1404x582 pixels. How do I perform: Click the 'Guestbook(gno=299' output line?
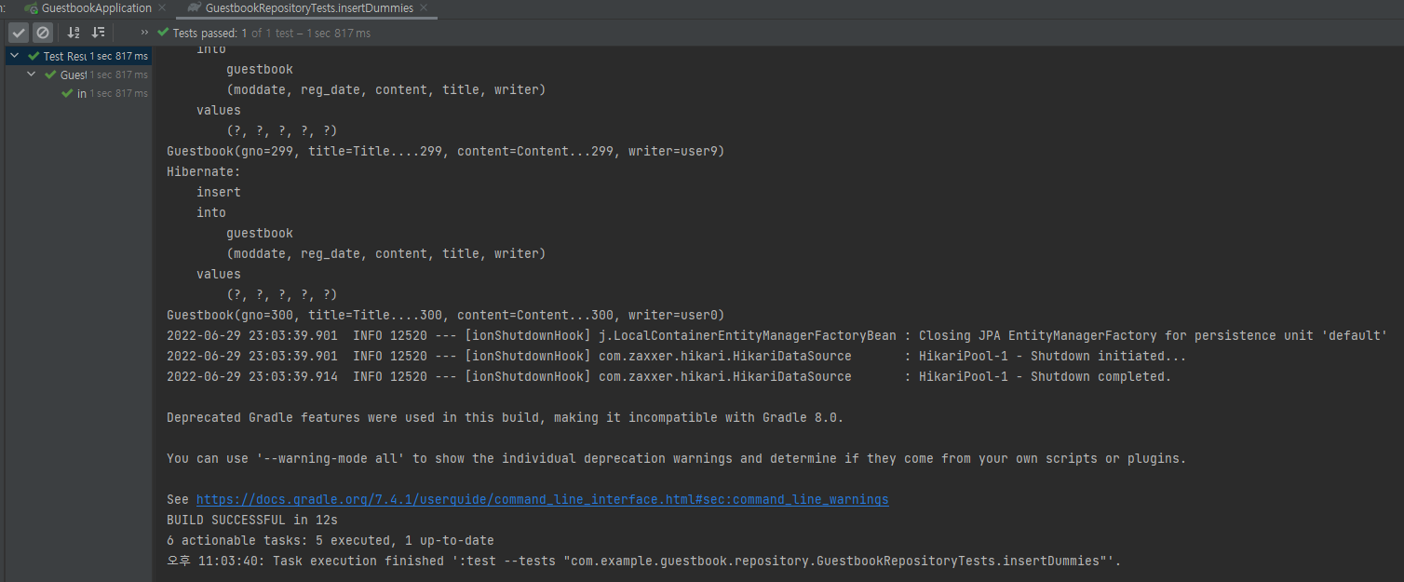click(445, 151)
